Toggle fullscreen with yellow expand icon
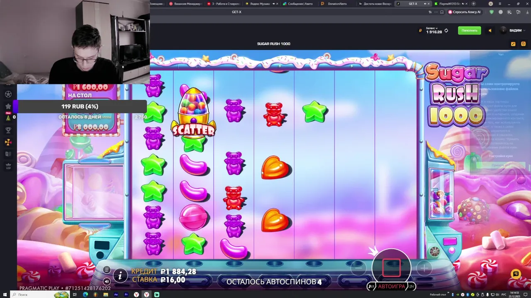This screenshot has height=298, width=531. [513, 44]
